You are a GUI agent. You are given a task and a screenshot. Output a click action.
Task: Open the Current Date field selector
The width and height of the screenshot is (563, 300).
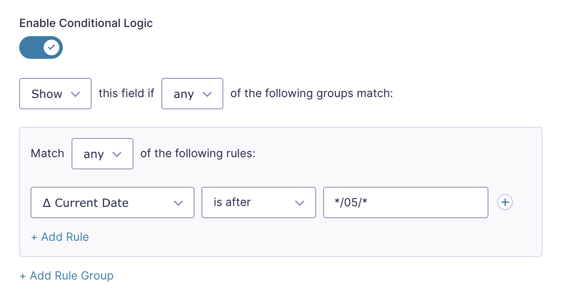[x=113, y=202]
